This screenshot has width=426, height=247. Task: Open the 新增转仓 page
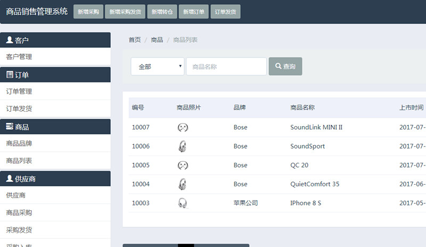[162, 12]
